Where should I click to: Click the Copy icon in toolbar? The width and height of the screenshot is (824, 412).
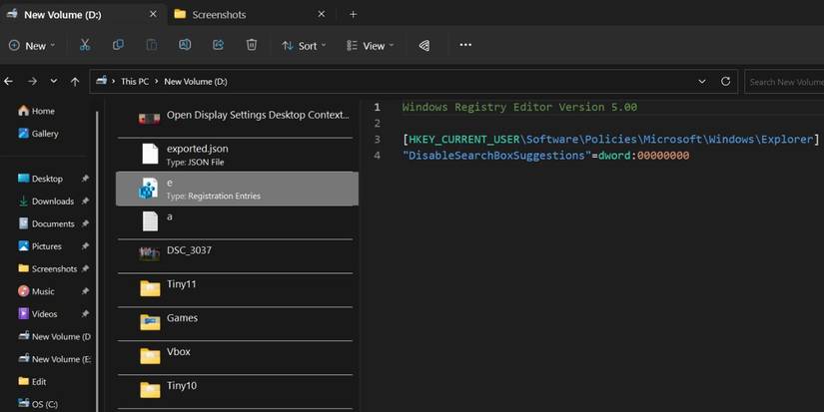[x=118, y=45]
